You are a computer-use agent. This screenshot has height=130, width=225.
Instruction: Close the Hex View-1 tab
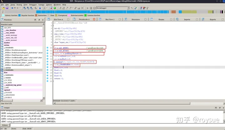(x=120, y=19)
